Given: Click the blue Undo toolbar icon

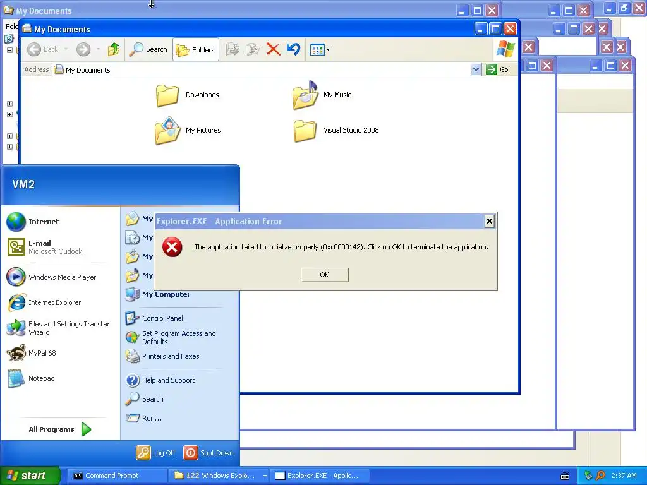Looking at the screenshot, I should pyautogui.click(x=293, y=49).
